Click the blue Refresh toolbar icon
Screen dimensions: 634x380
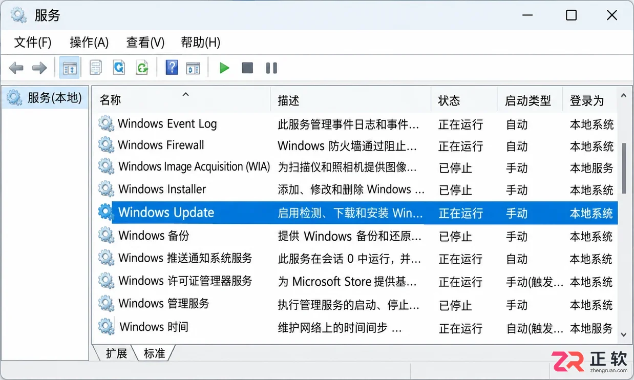pos(119,68)
